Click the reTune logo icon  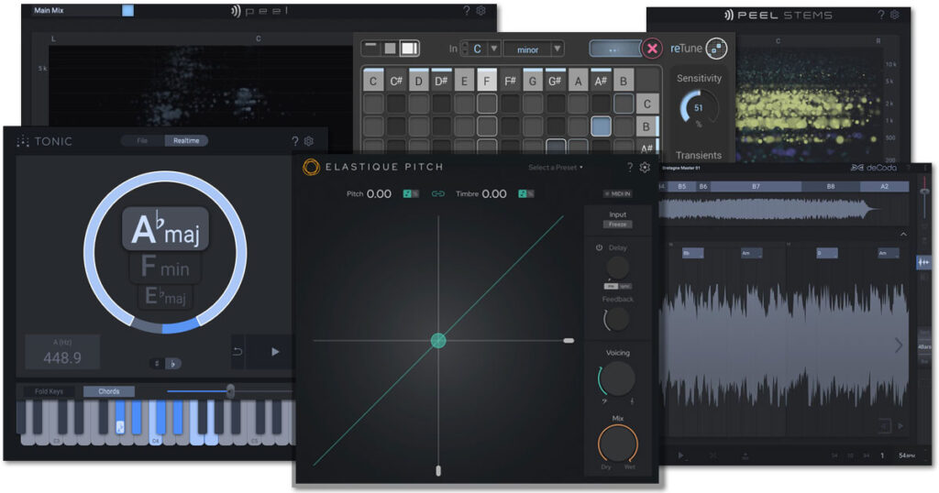coord(716,49)
